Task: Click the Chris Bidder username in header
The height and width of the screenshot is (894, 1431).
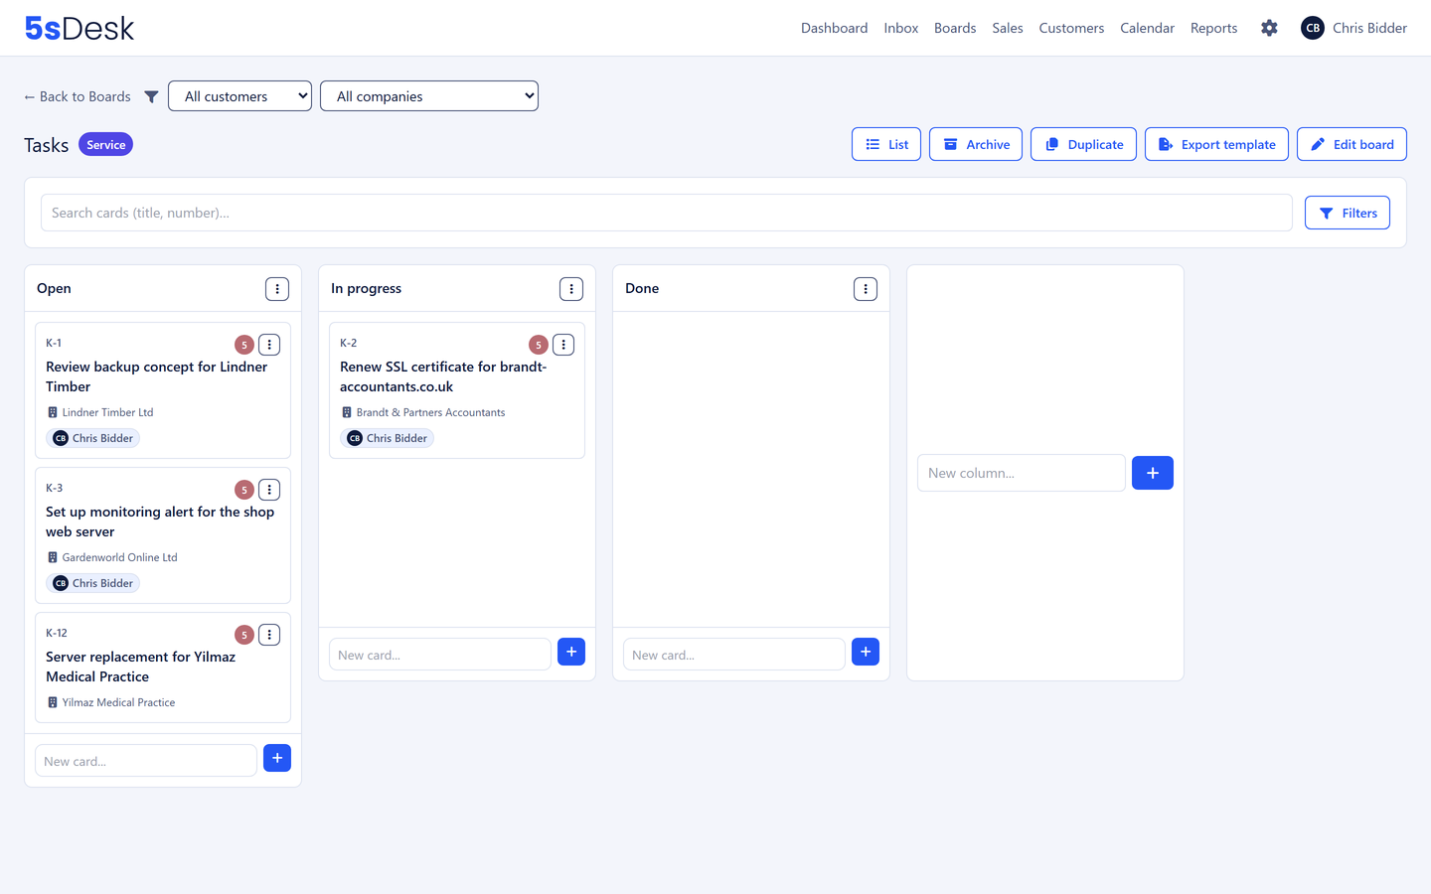Action: coord(1369,28)
